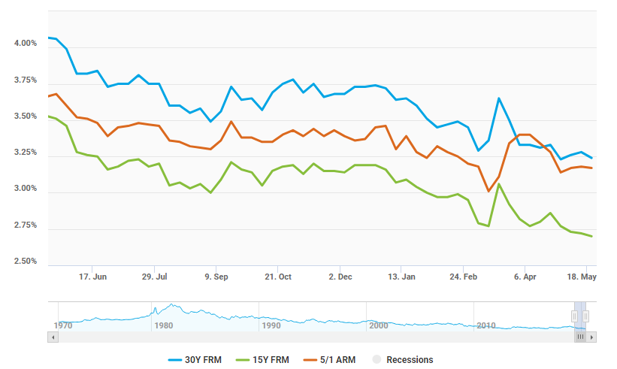
Task: Click the 29. Jul x-axis label
Action: coord(154,277)
